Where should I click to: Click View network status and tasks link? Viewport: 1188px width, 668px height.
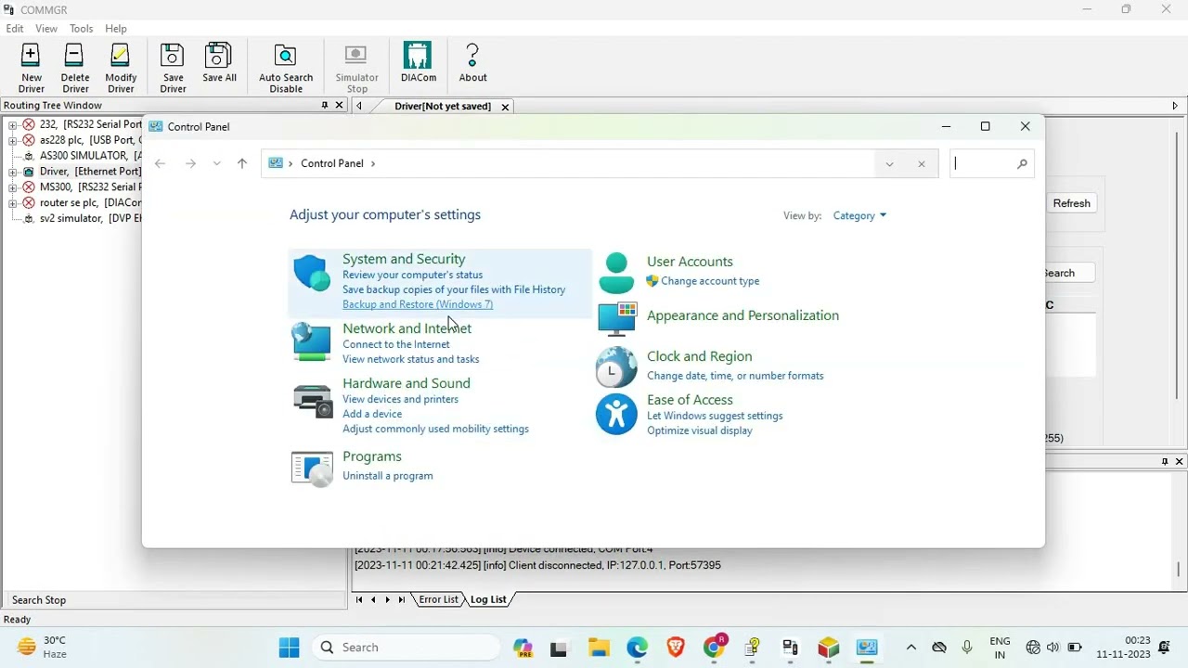tap(411, 359)
